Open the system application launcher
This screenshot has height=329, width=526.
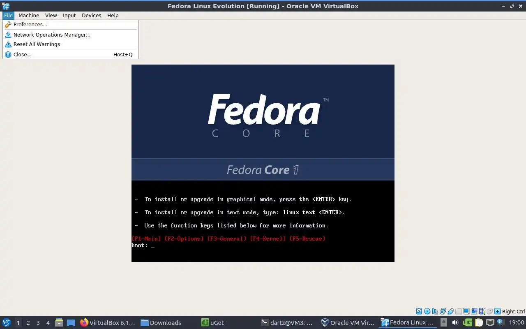click(7, 322)
